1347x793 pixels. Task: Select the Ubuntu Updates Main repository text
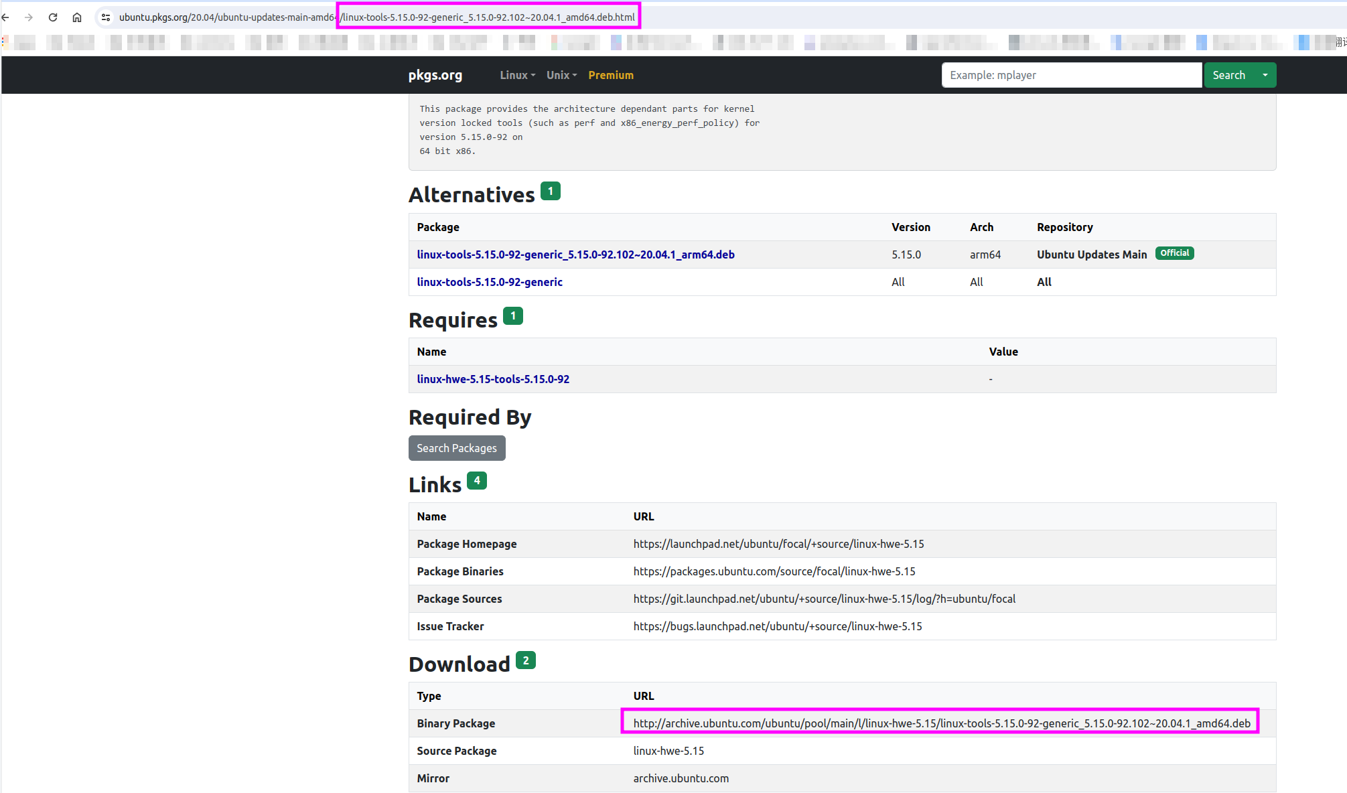coord(1092,255)
